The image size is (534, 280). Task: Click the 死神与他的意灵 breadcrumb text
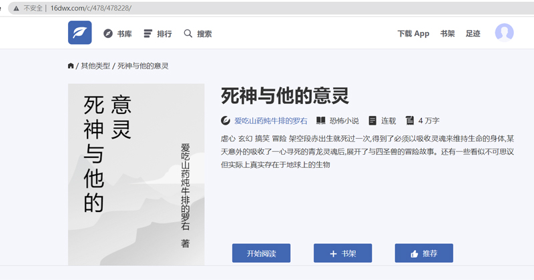pyautogui.click(x=143, y=65)
